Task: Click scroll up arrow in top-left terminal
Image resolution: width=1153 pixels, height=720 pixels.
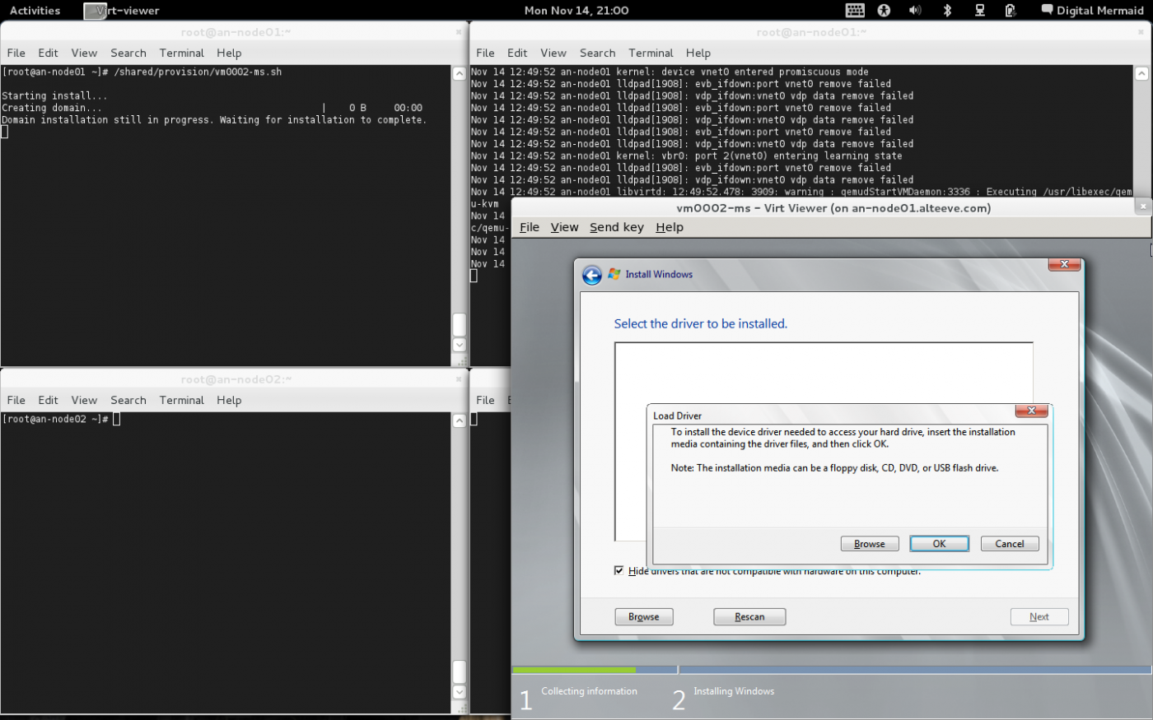Action: click(460, 73)
